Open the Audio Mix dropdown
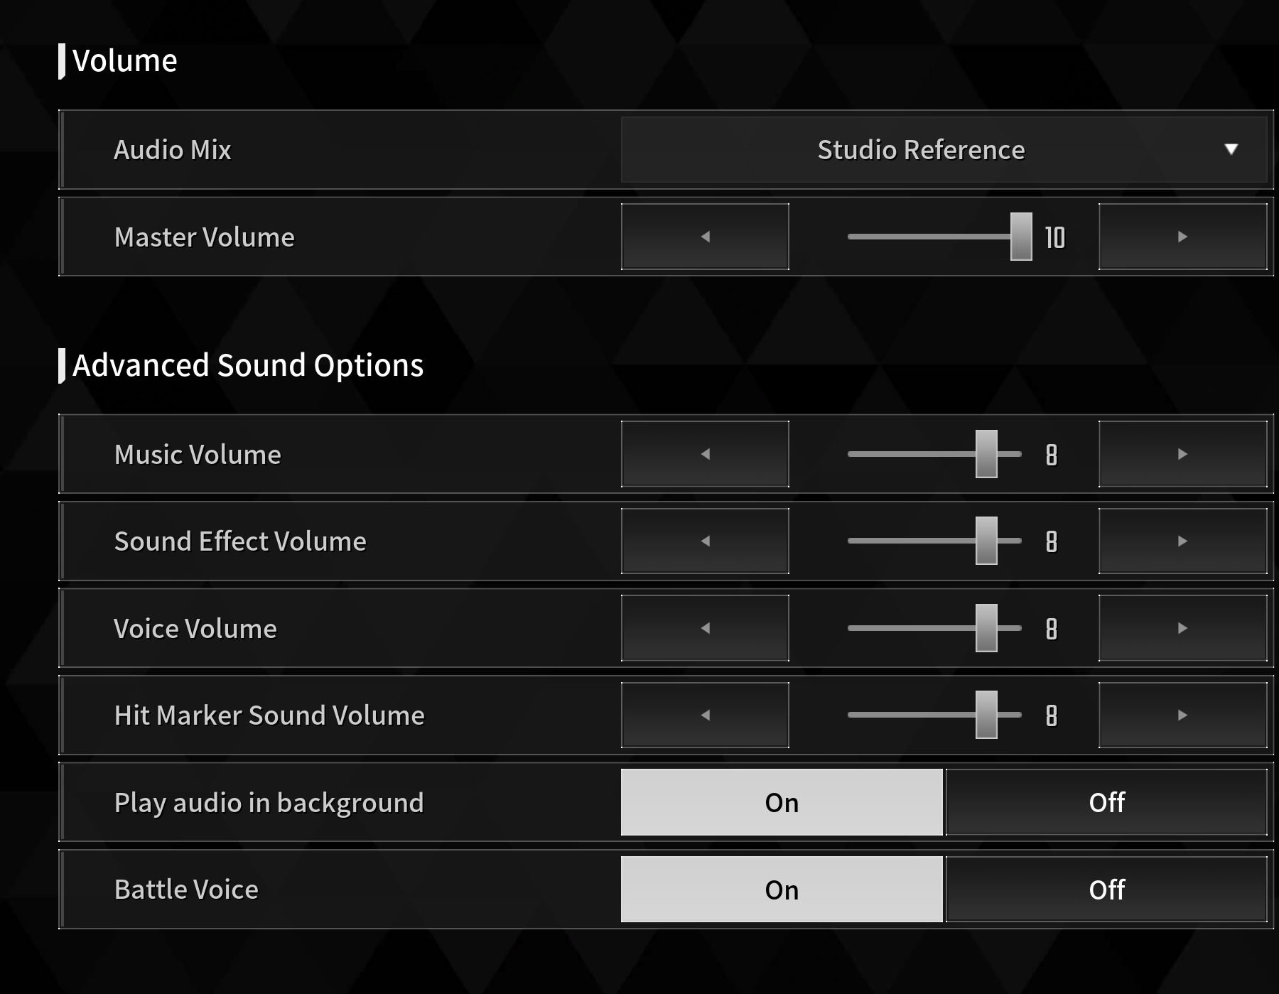This screenshot has width=1279, height=994. [944, 150]
